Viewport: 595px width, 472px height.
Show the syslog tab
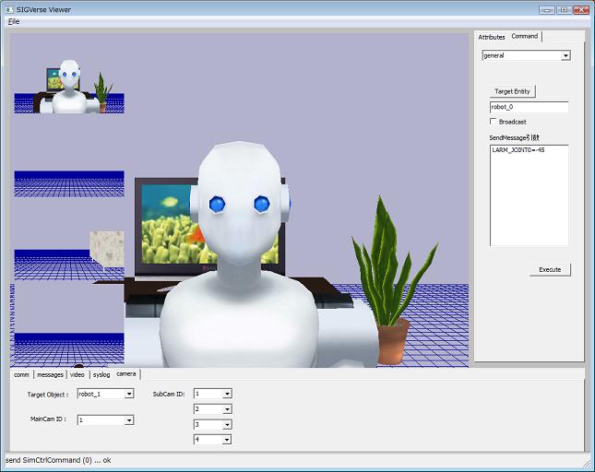pyautogui.click(x=101, y=374)
